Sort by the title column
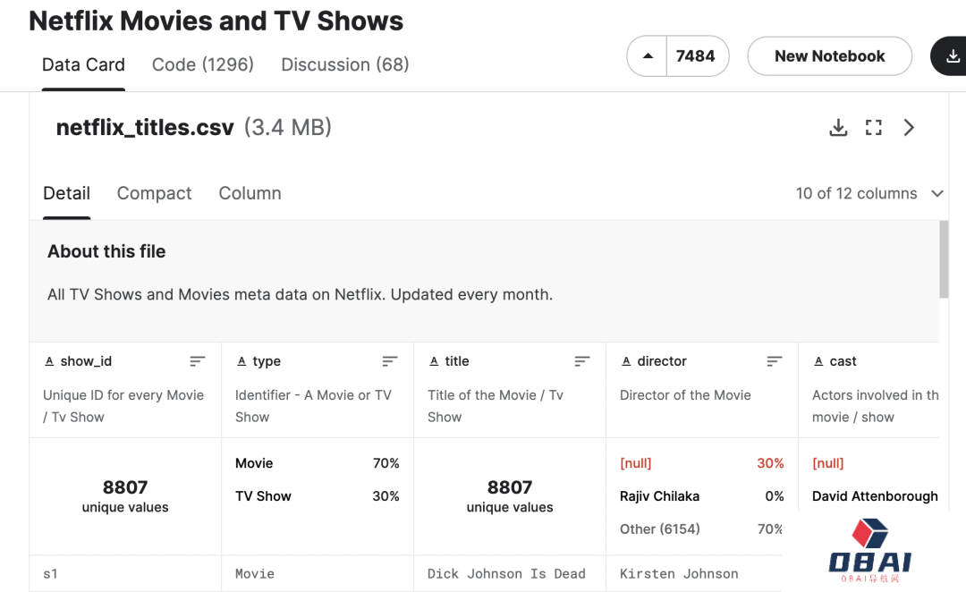The width and height of the screenshot is (966, 592). 582,361
